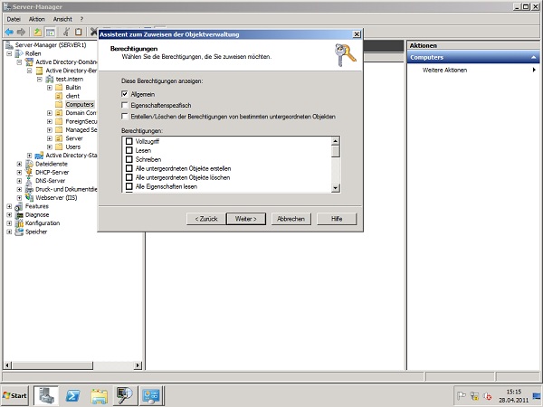Viewport: 543px width, 407px height.
Task: Click the Show desktop icon next to the clock
Action: coord(537,395)
